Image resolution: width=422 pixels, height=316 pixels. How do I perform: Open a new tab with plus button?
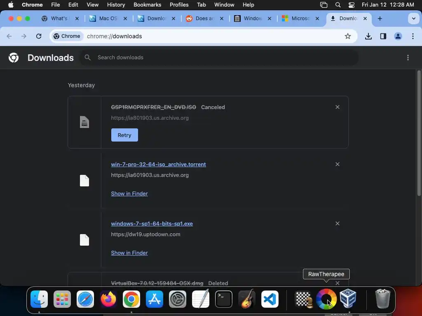tap(380, 19)
